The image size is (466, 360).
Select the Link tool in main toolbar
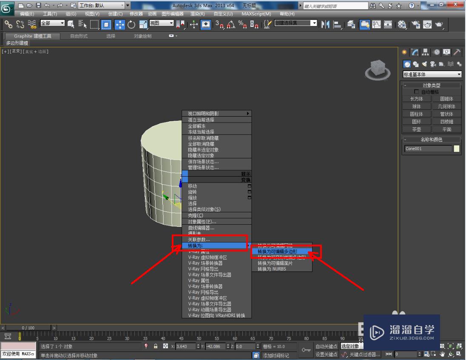click(x=9, y=24)
